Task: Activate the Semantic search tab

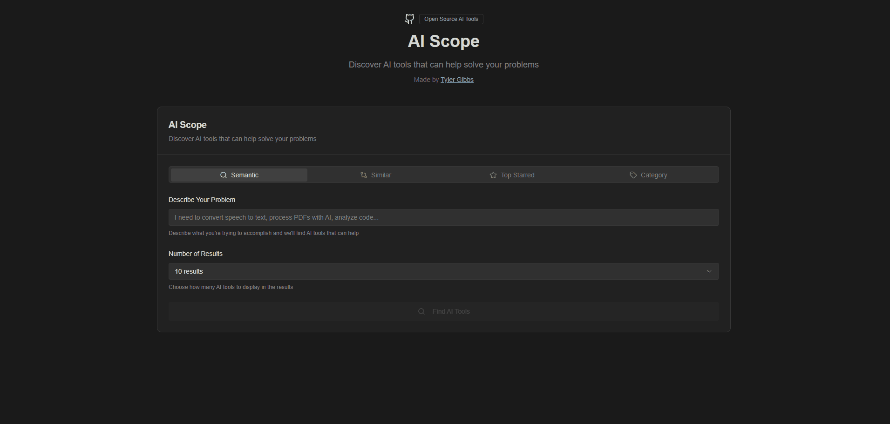Action: click(x=238, y=175)
